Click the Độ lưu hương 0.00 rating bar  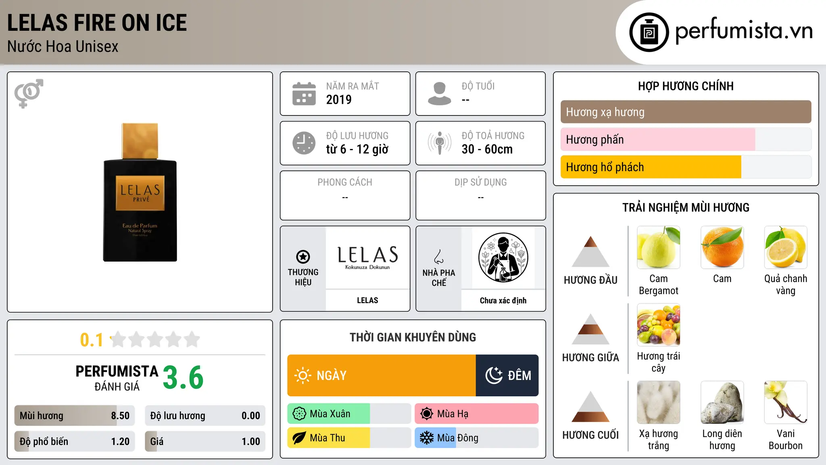(x=205, y=415)
